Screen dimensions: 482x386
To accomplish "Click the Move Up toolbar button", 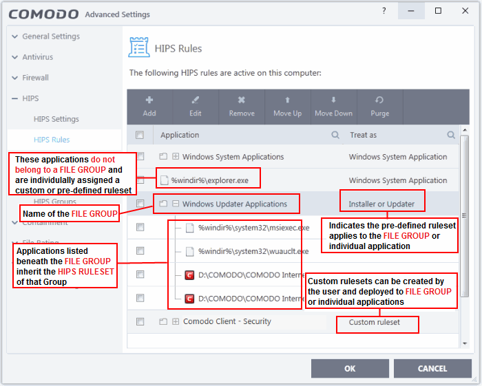I will click(x=288, y=107).
